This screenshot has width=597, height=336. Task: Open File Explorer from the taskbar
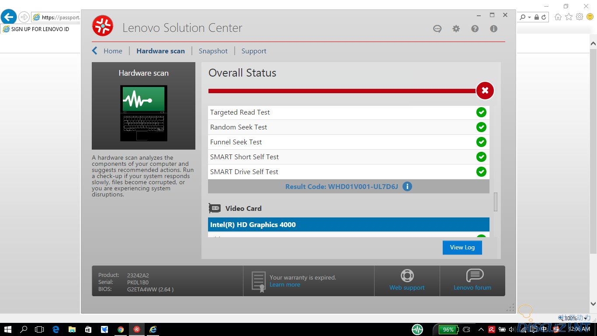(x=72, y=329)
